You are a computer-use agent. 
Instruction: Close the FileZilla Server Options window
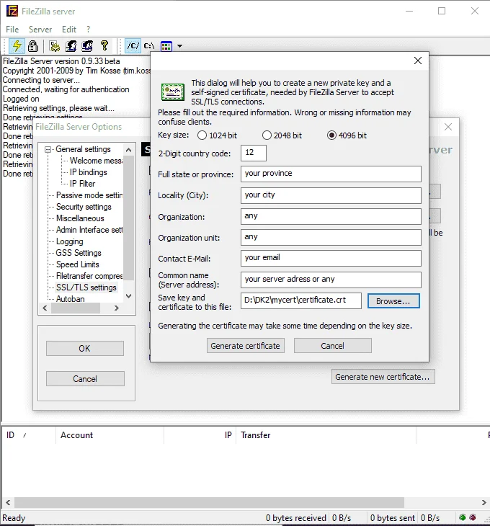pos(448,127)
